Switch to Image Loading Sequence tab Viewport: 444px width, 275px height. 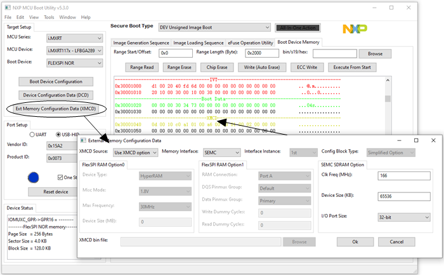click(x=198, y=43)
